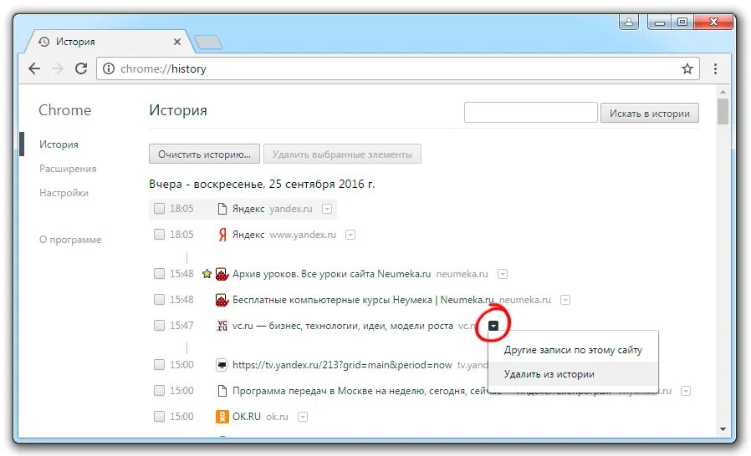This screenshot has width=751, height=456.
Task: Click the page icon on yandex.ru row
Action: (x=222, y=209)
